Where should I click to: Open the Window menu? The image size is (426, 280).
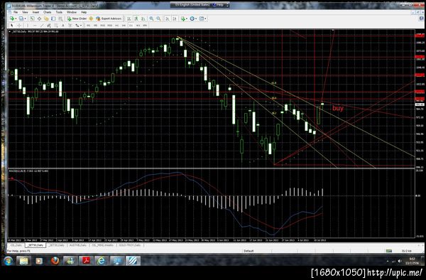point(72,12)
